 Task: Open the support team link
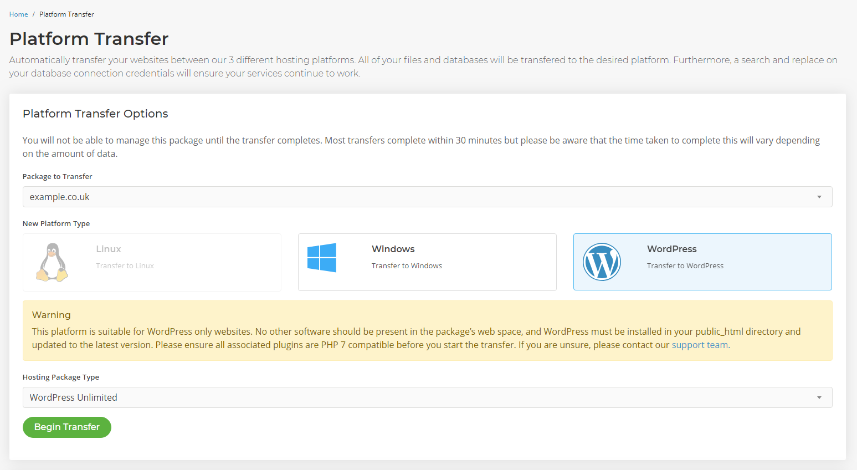(x=700, y=345)
